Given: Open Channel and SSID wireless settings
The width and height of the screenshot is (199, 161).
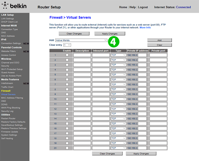Looking at the screenshot, I should pos(10,63).
